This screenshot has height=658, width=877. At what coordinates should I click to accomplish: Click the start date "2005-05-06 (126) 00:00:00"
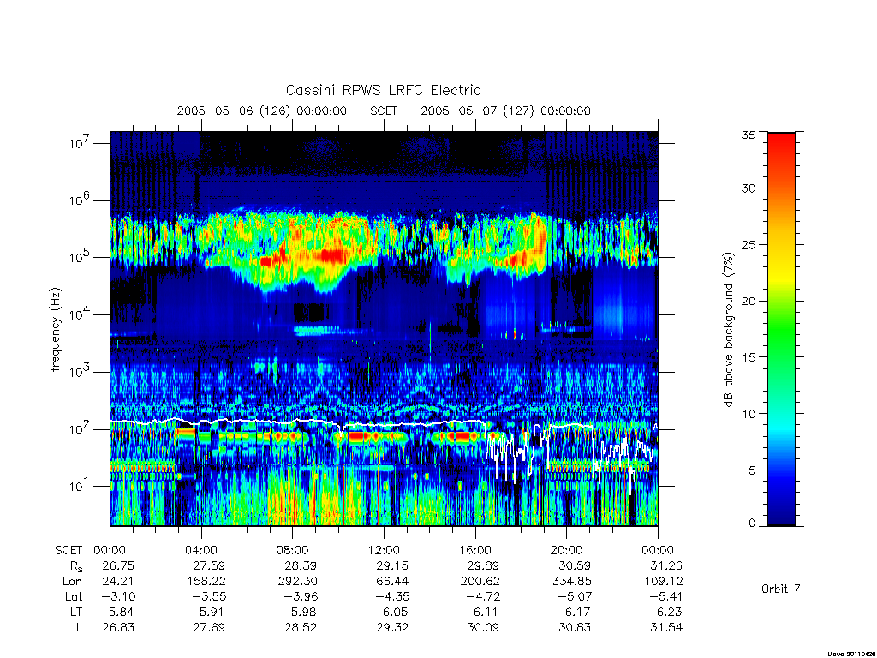262,111
